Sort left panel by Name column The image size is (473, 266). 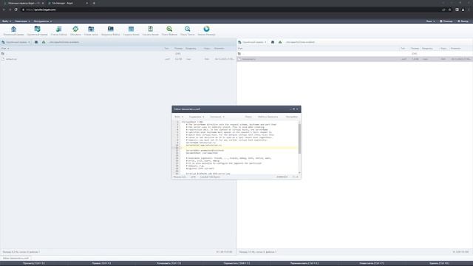click(5, 48)
